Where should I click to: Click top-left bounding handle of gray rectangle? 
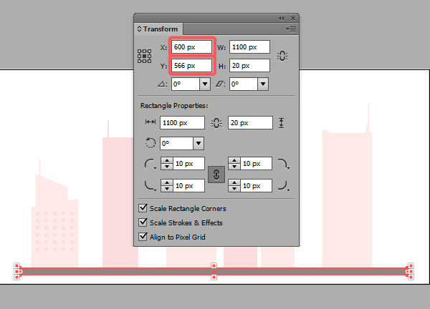[16, 266]
